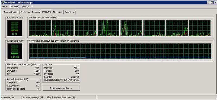The width and height of the screenshot is (217, 100).
Task: Click the Arbeitsspeicher 1,23 GB gauge
Action: [x=15, y=51]
